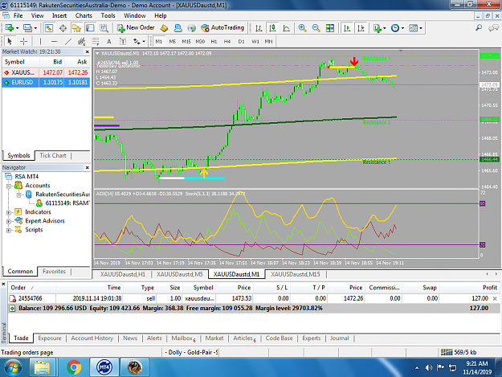Click the red sell arrow on the chart
The image size is (502, 377).
(354, 61)
